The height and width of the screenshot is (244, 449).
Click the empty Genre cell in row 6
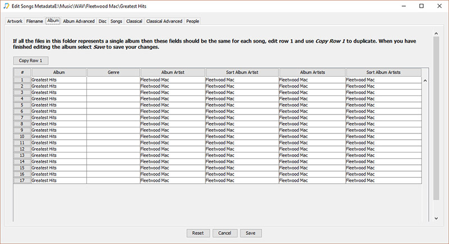(113, 111)
